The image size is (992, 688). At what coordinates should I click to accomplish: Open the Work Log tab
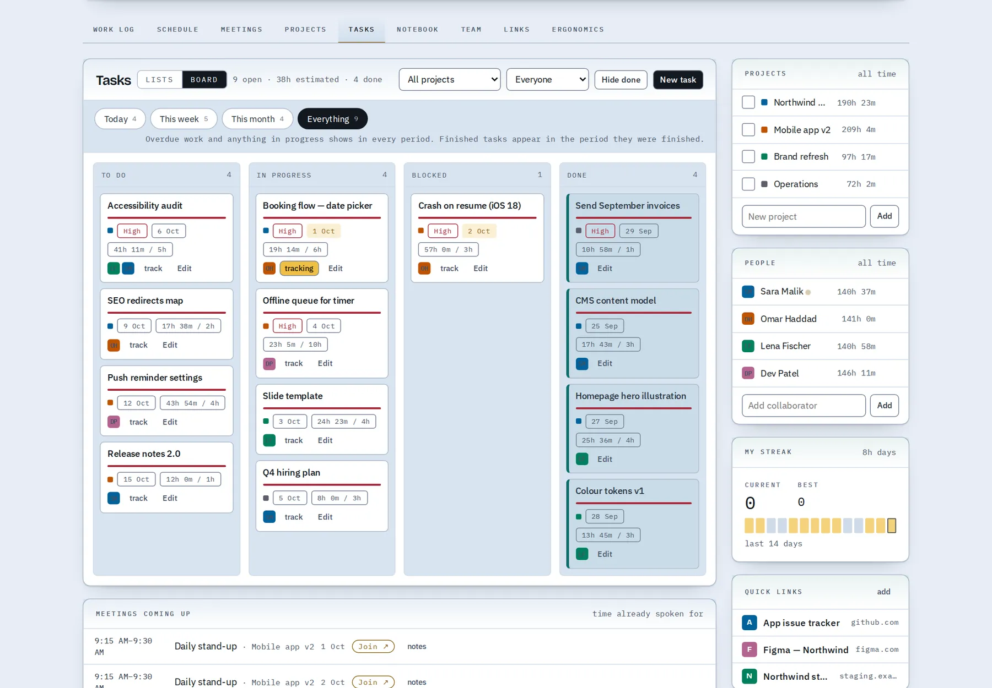[x=114, y=30]
